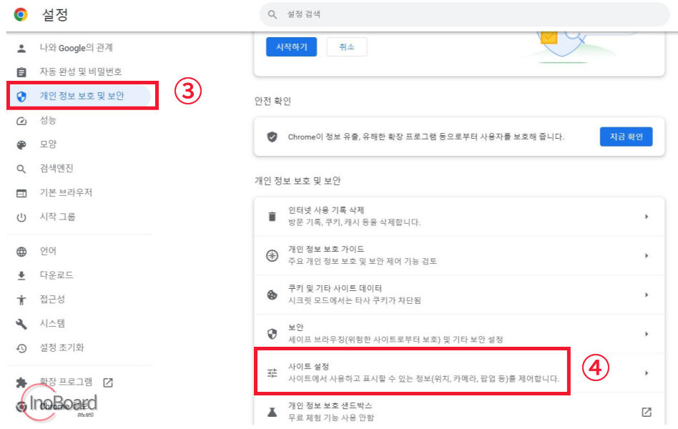Screen dimensions: 678x429
Task: Click the shield icon for 개인 정보 보호 및 보안
Action: (21, 96)
